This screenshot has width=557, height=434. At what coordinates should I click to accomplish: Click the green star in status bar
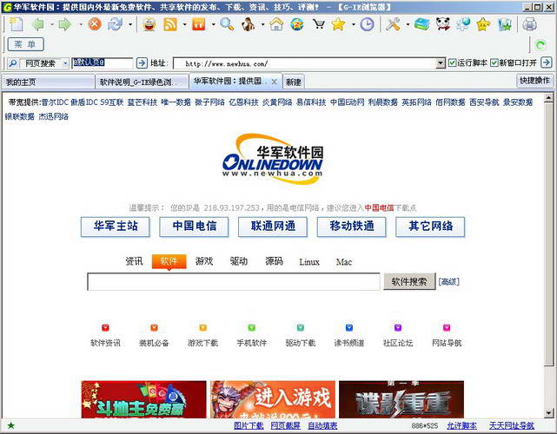click(11, 425)
